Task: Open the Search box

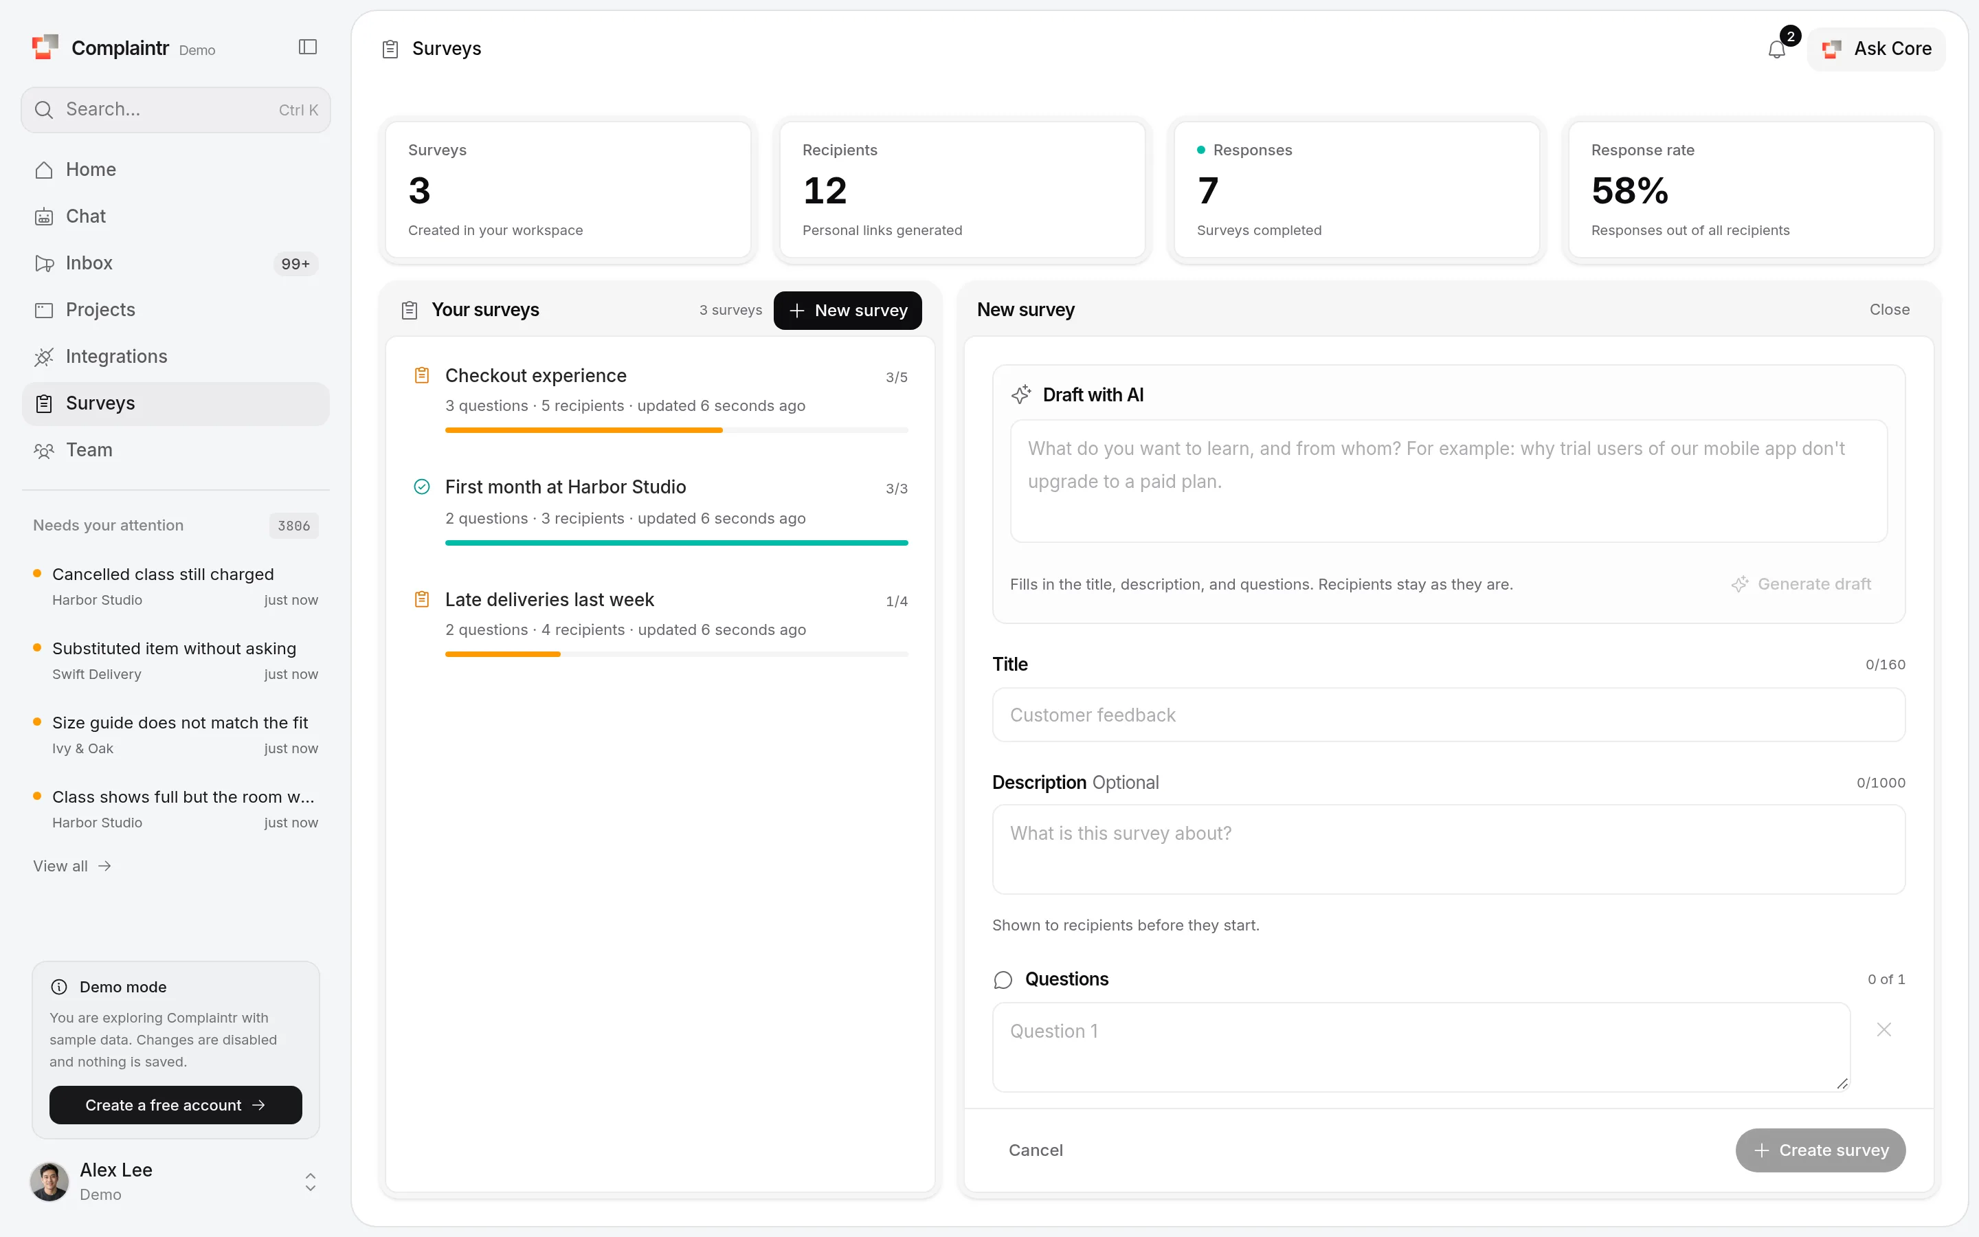Action: pos(176,110)
